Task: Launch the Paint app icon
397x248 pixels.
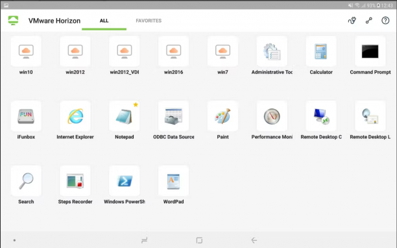Action: 223,116
